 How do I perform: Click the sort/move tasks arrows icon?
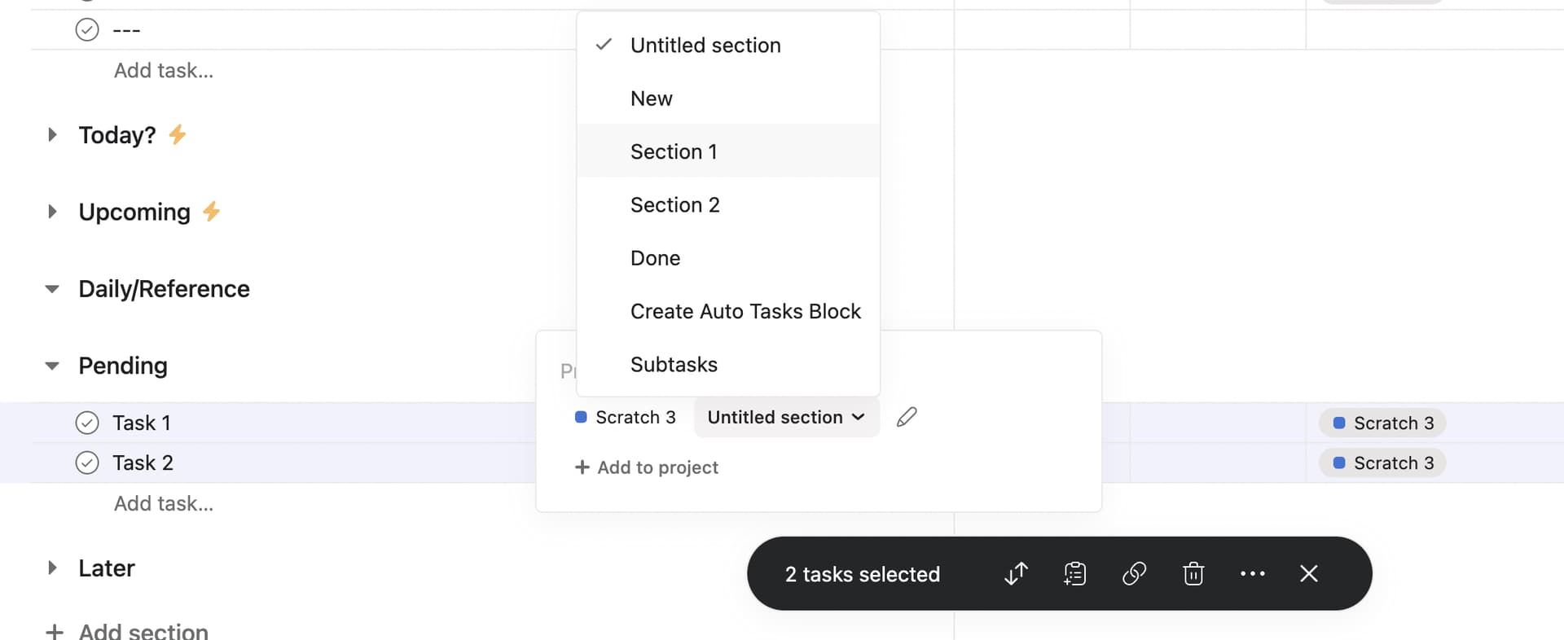coord(1016,574)
